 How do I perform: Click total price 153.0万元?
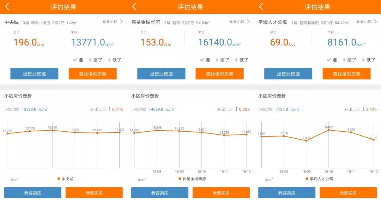pos(156,42)
